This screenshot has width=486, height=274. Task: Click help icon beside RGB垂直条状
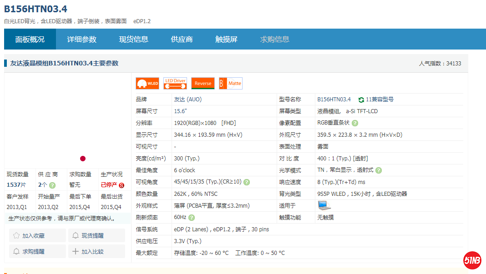(355, 123)
